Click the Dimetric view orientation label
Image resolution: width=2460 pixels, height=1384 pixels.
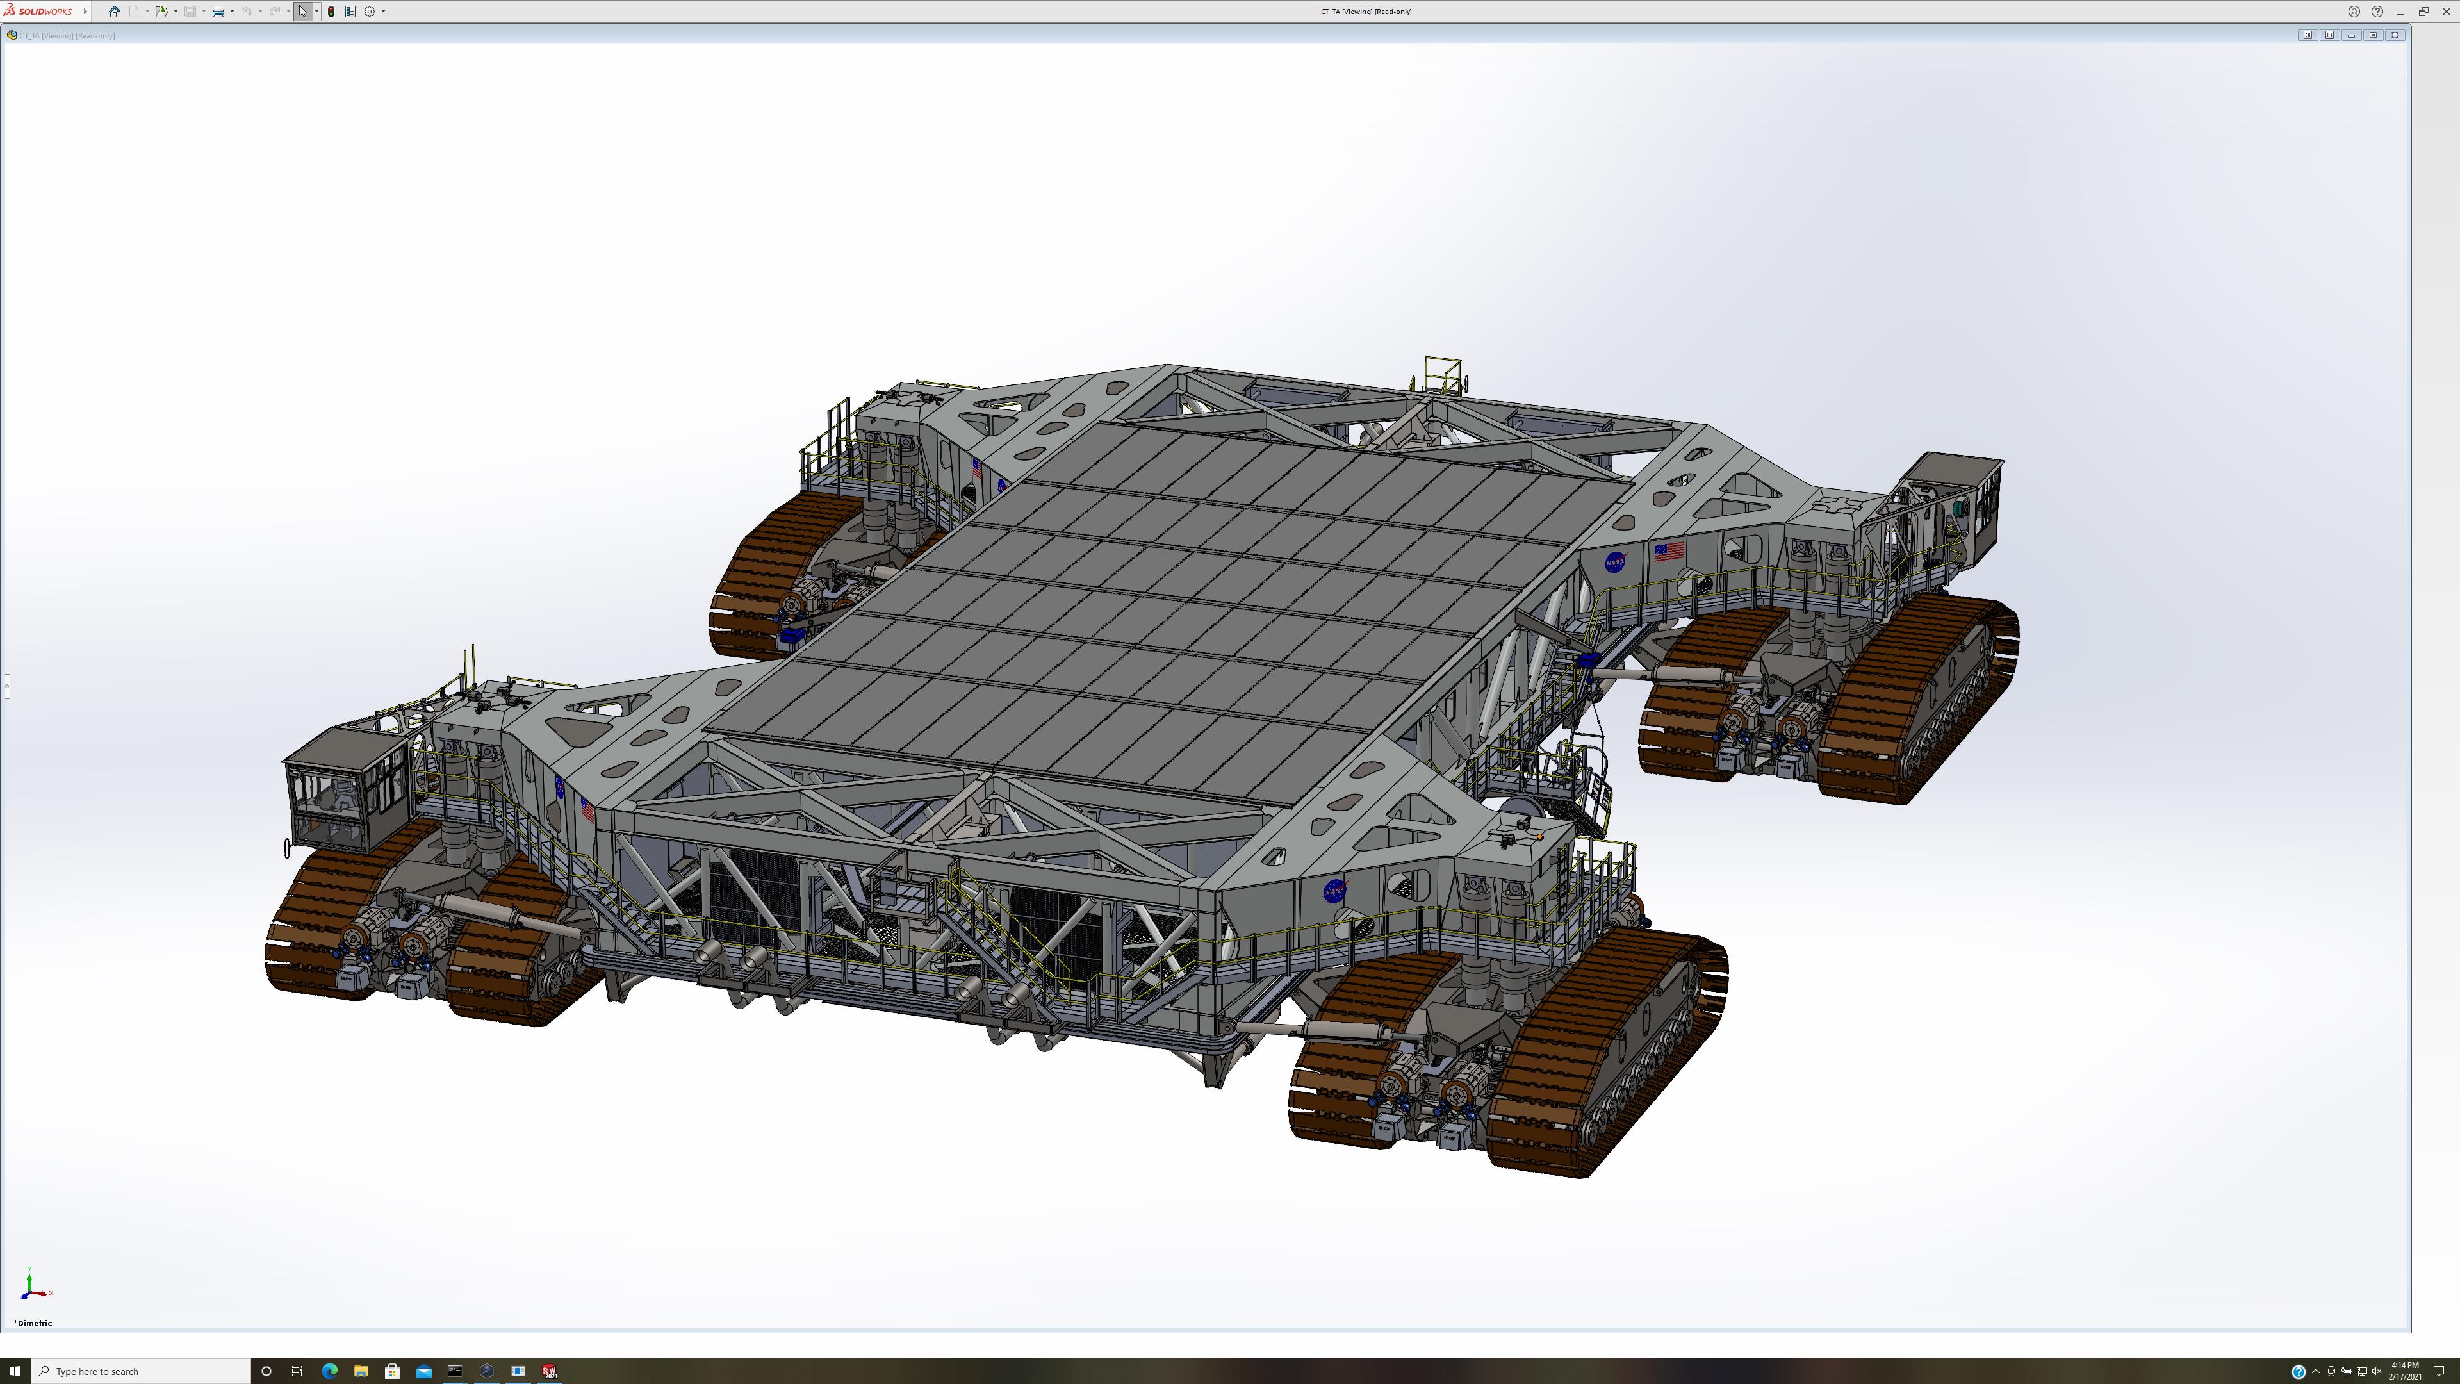(33, 1323)
